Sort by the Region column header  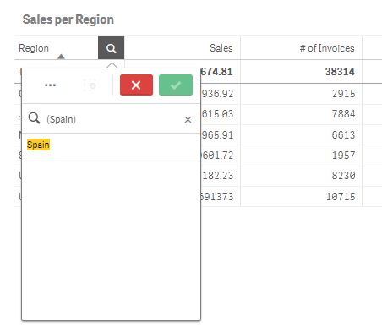pyautogui.click(x=34, y=48)
